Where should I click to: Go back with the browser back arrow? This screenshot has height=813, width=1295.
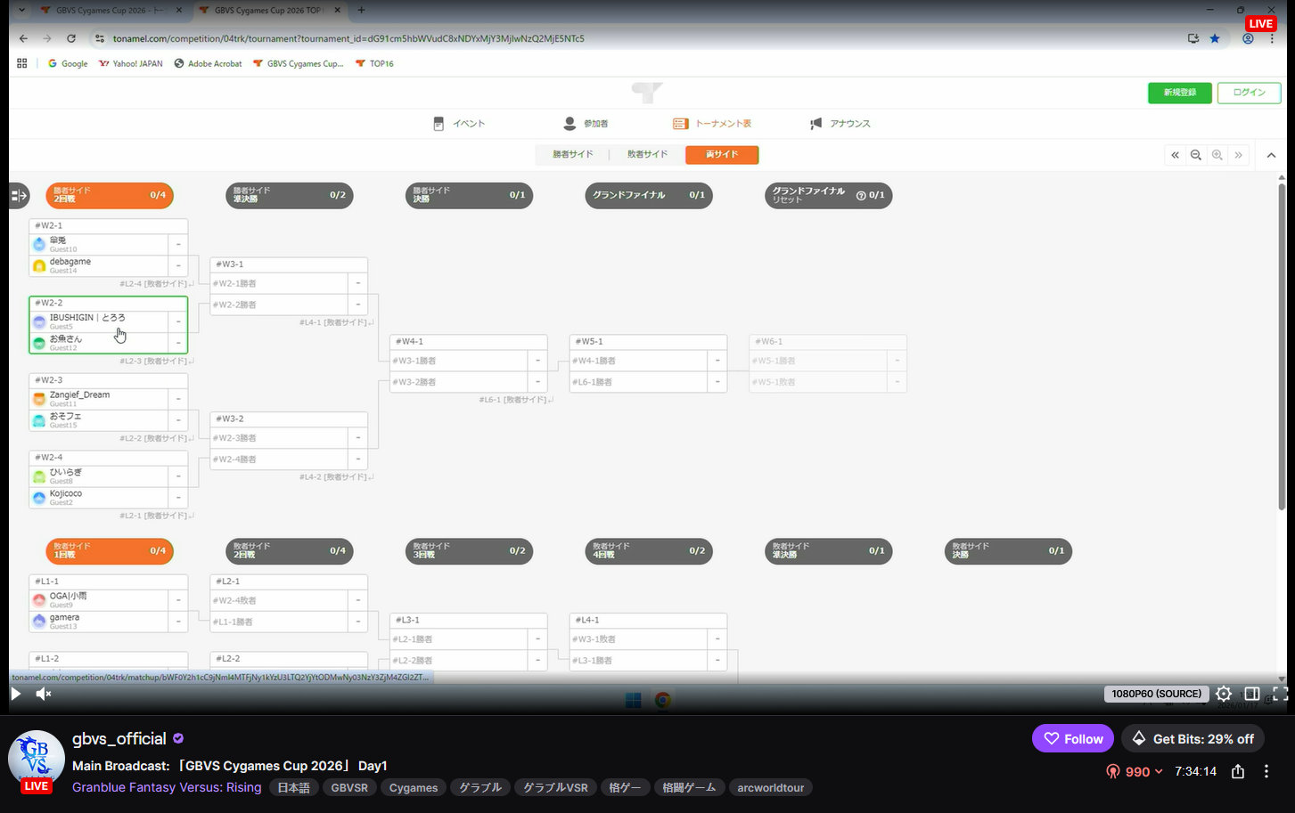click(x=23, y=38)
